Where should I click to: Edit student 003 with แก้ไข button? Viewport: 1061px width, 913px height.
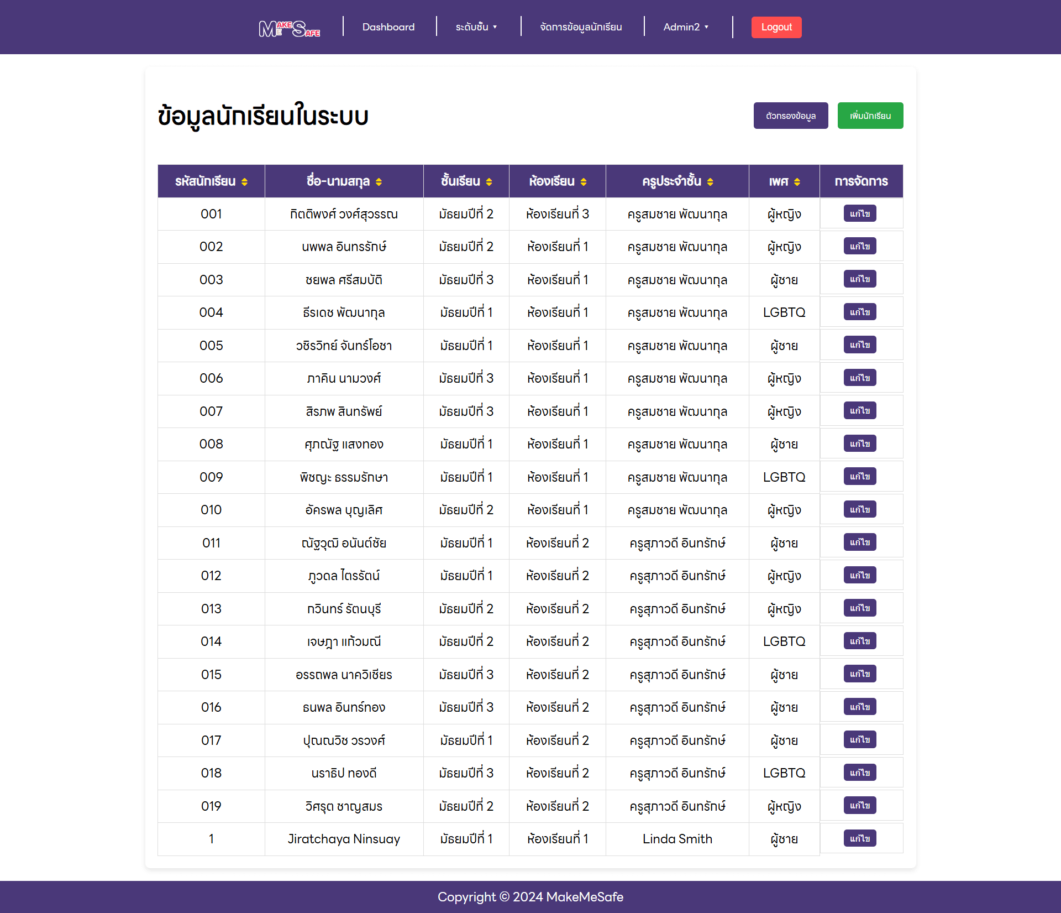tap(860, 279)
